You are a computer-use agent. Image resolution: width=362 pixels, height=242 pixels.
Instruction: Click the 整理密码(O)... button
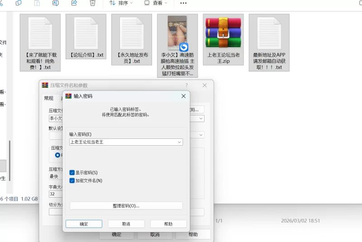click(x=126, y=206)
